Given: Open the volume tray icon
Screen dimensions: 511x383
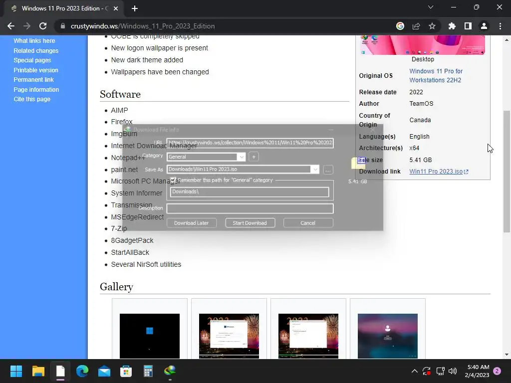Looking at the screenshot, I should [x=453, y=371].
